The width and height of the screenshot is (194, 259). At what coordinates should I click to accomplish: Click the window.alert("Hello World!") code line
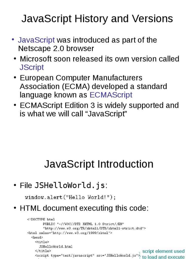point(70,197)
